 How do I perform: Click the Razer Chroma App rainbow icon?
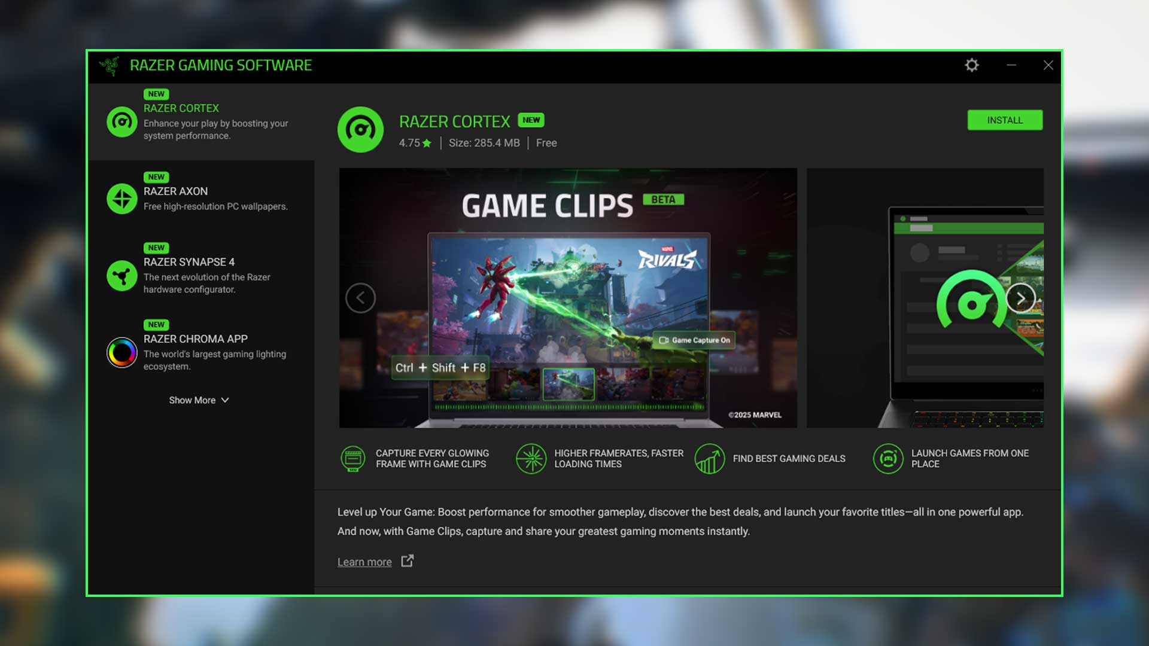point(122,353)
